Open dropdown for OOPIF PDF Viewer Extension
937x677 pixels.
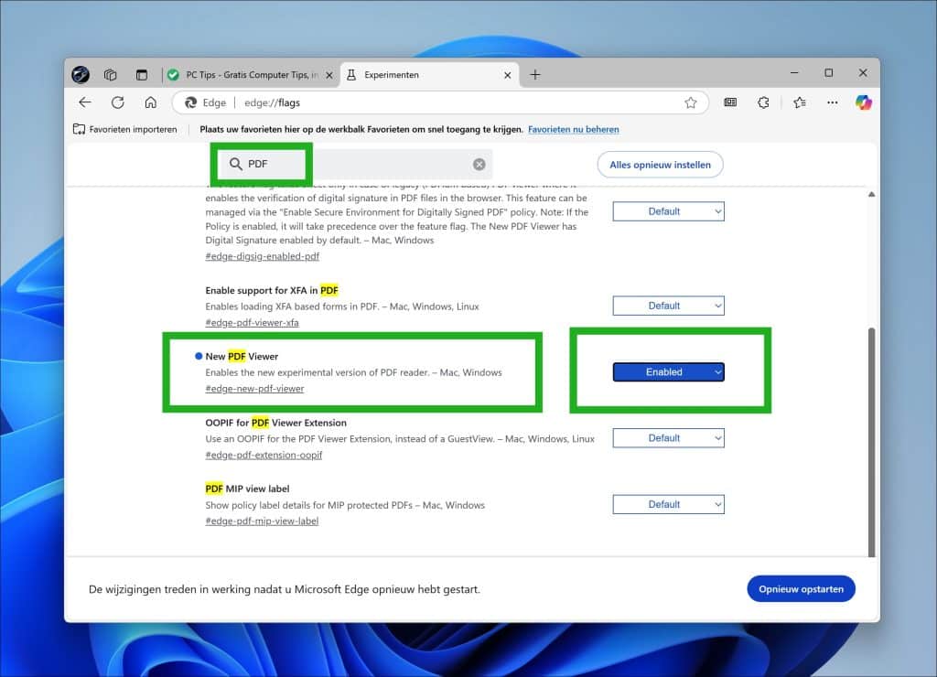[x=668, y=438]
